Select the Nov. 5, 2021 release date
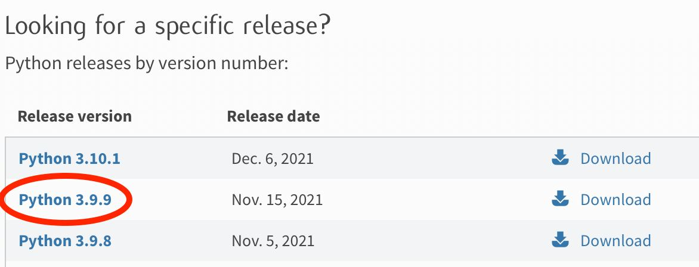This screenshot has width=699, height=267. coord(273,241)
